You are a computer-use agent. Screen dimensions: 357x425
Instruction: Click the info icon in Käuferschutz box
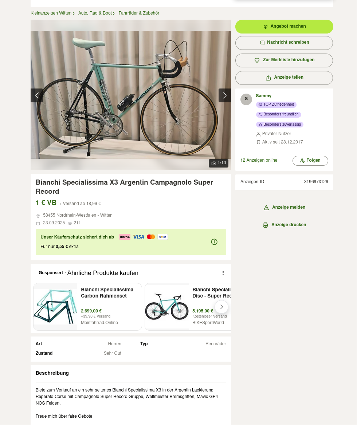pos(214,242)
